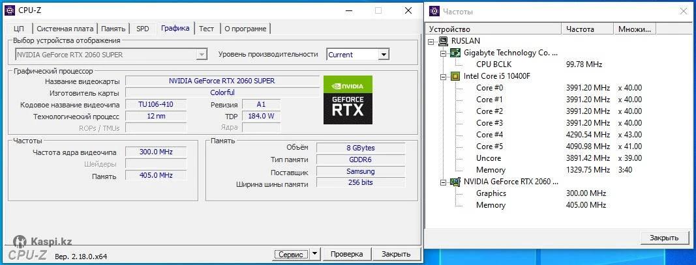The width and height of the screenshot is (696, 265).
Task: Collapse the NVIDIA GeForce RTX 2060 node
Action: tap(444, 182)
